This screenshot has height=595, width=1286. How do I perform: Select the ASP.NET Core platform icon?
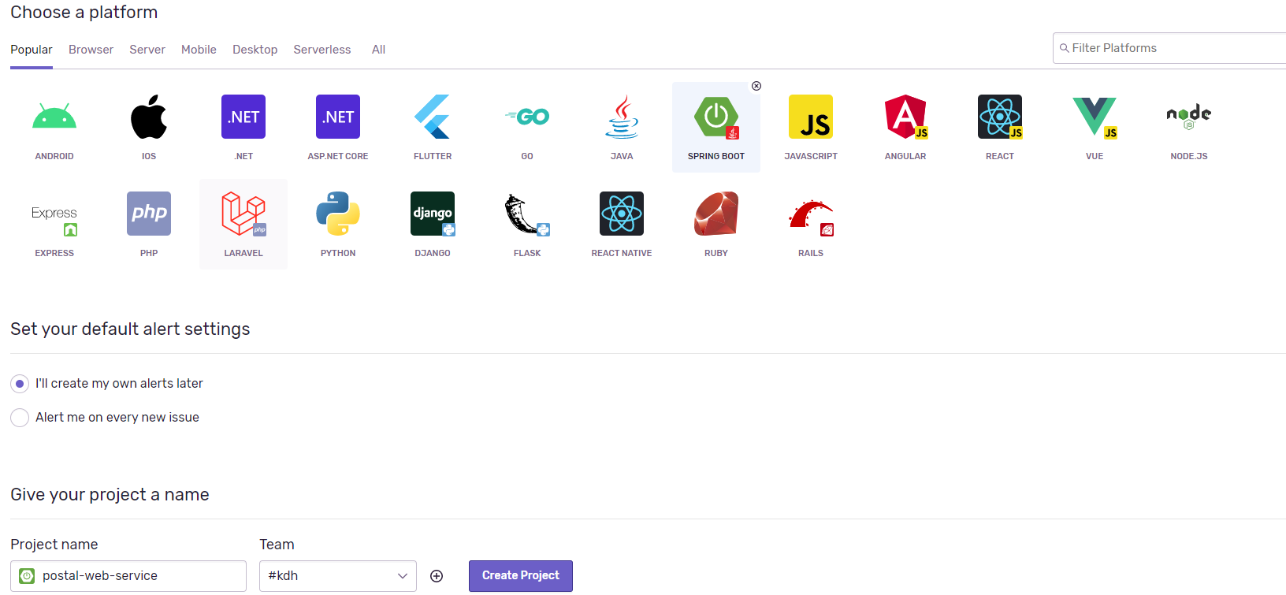click(338, 117)
